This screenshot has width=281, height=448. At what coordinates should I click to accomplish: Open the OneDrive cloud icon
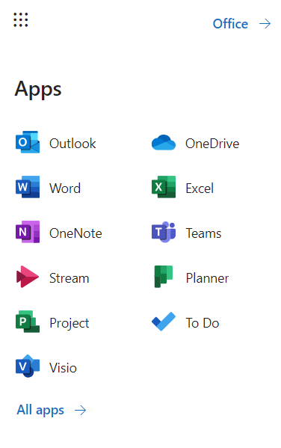click(x=164, y=143)
